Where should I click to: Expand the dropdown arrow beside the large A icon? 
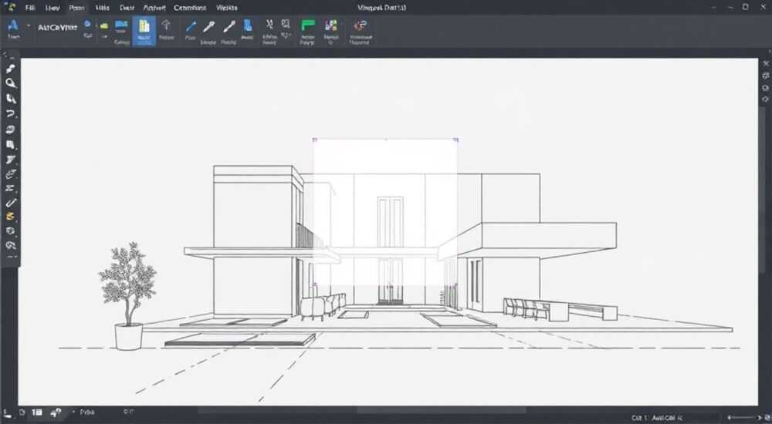[x=28, y=25]
